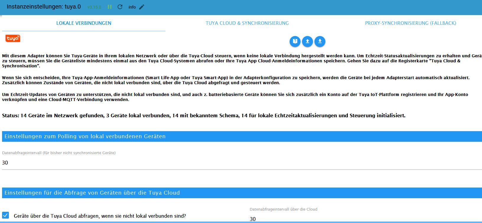Focus the local Datenabfrageintervall input field
This screenshot has width=482, height=223.
pos(242,163)
